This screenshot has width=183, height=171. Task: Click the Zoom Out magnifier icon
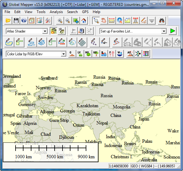pyautogui.click(x=68, y=21)
